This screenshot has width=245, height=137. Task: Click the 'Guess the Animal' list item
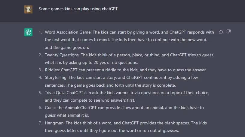tap(124, 112)
